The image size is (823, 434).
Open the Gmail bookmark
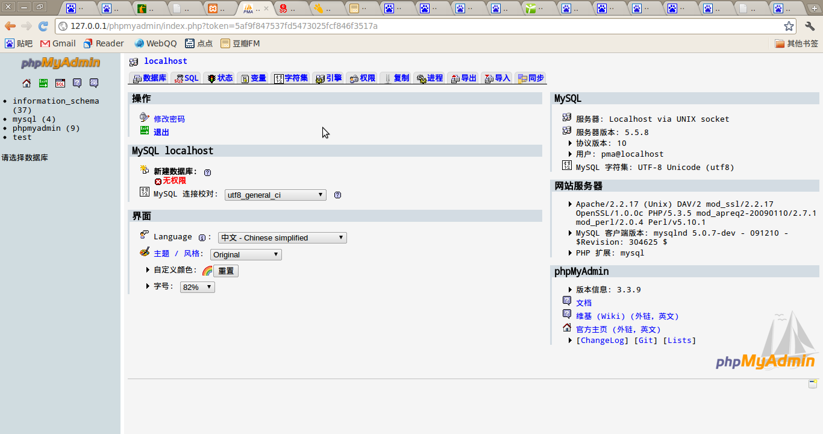point(58,43)
